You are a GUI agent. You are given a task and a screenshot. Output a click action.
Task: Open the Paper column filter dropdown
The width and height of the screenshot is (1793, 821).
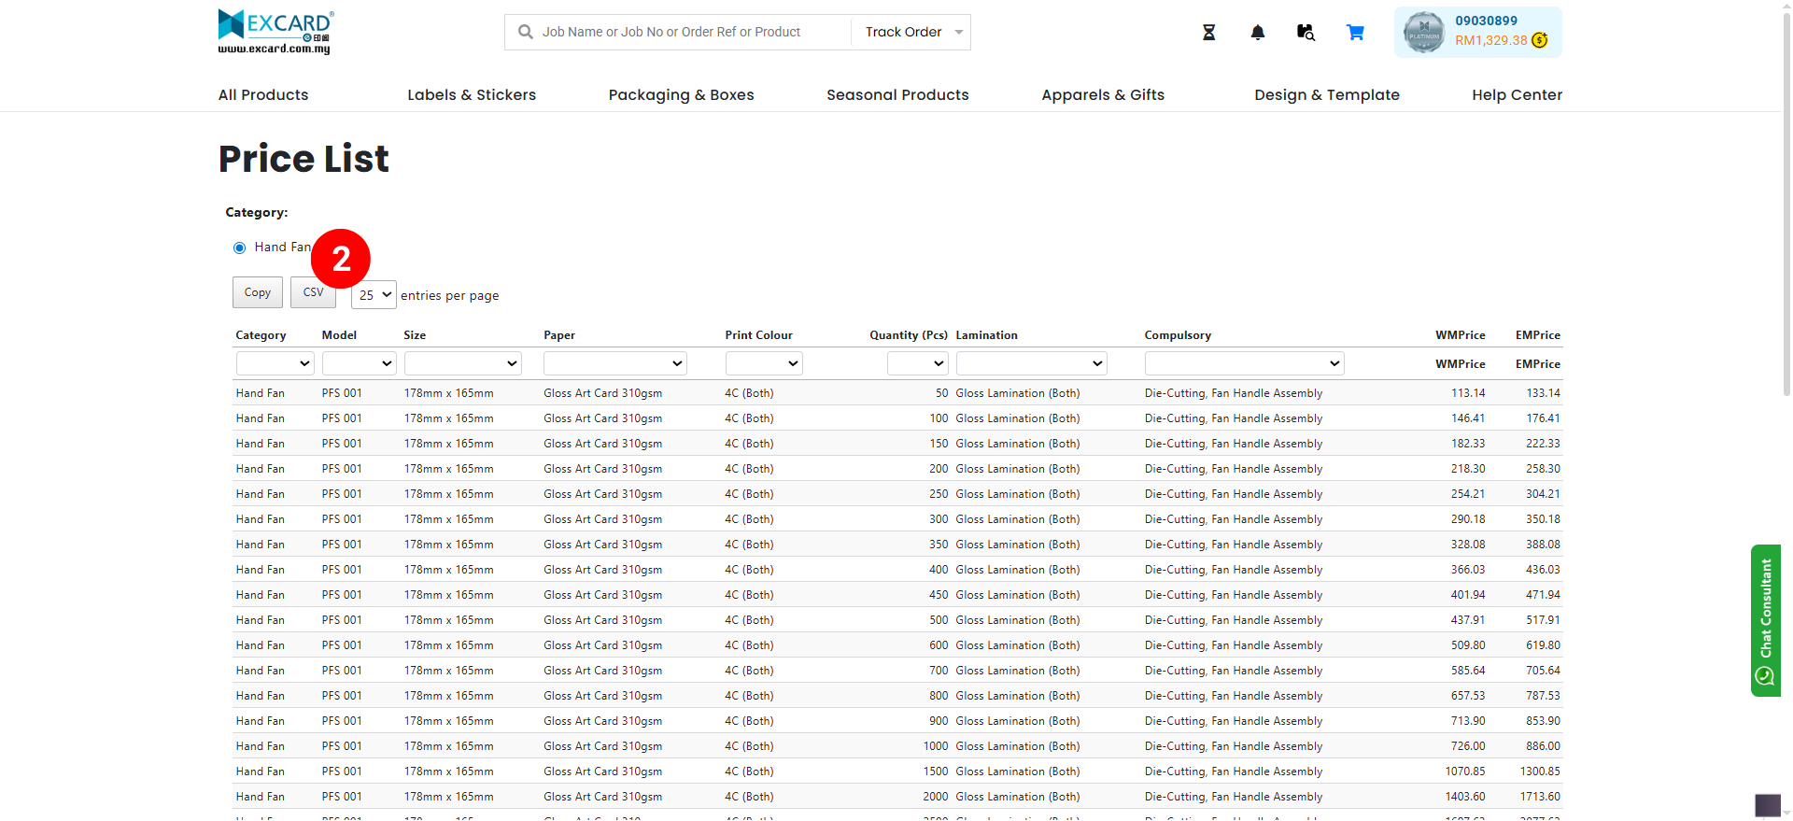pos(614,363)
